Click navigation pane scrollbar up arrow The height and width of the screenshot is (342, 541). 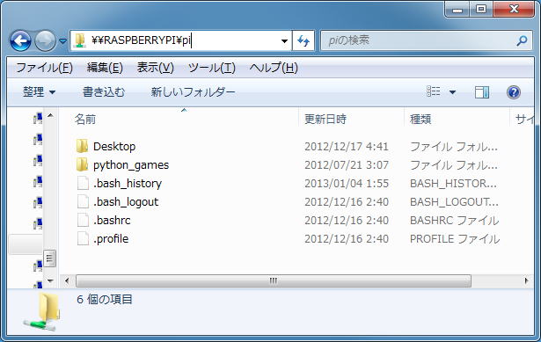tap(50, 115)
